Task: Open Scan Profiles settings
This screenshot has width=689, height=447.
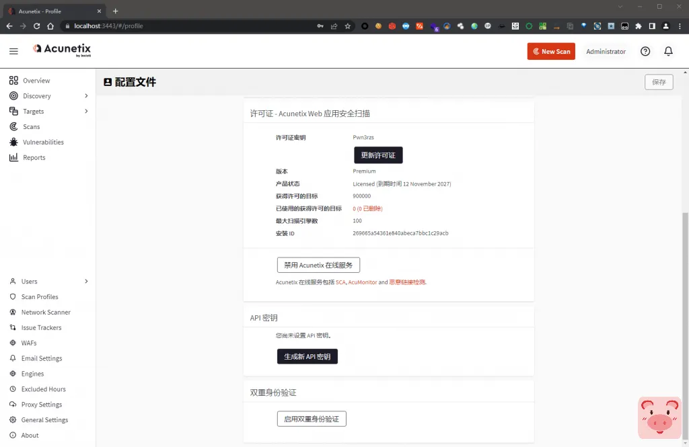Action: coord(40,296)
